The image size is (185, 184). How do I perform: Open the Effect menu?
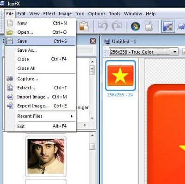[x=49, y=14]
